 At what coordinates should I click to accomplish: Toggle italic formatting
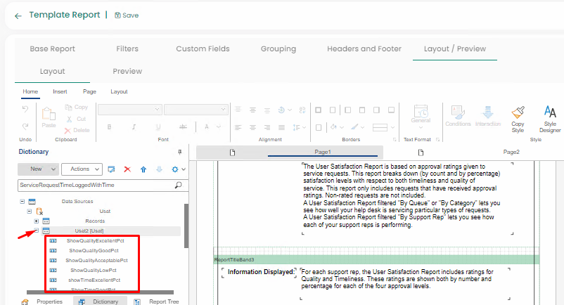coord(134,126)
